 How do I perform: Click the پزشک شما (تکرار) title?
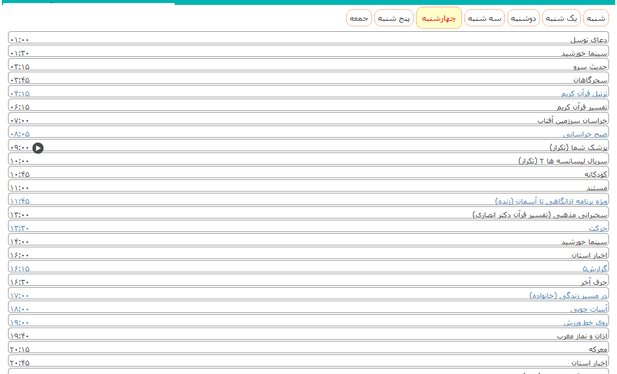pos(578,148)
